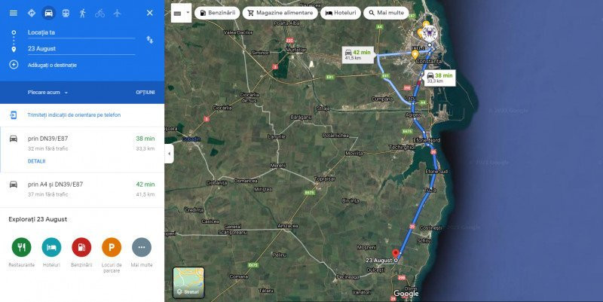Select flights travel mode
This screenshot has height=302, width=603.
click(118, 13)
